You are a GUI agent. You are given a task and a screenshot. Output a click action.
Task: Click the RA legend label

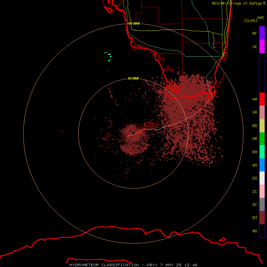click(255, 152)
